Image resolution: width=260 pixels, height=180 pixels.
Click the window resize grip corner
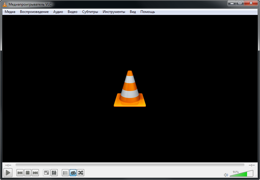click(x=256, y=176)
